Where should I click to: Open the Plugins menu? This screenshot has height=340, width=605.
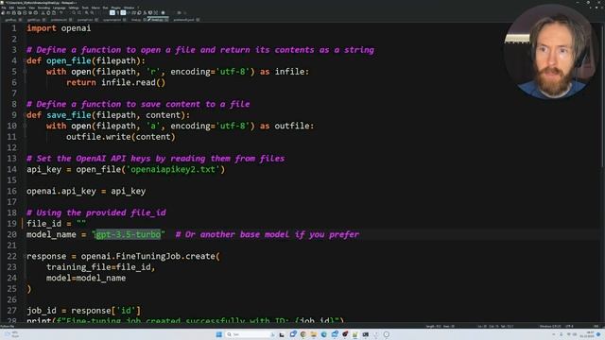[x=115, y=8]
